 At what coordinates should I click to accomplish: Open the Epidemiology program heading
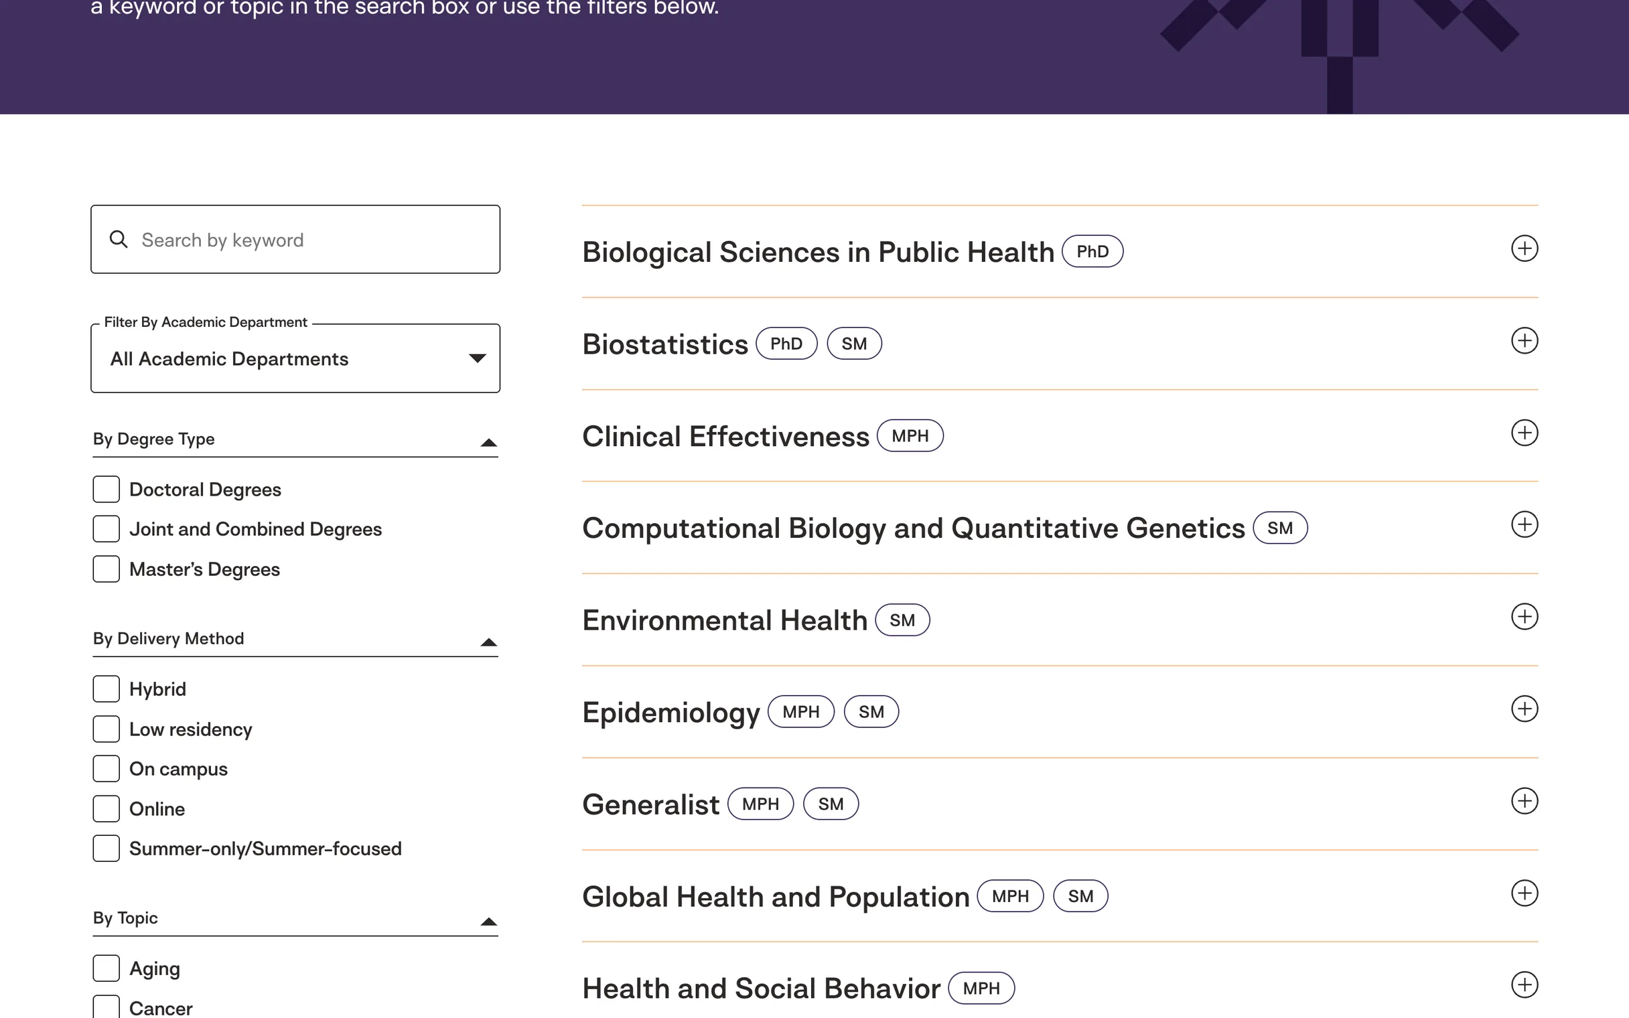click(x=671, y=713)
